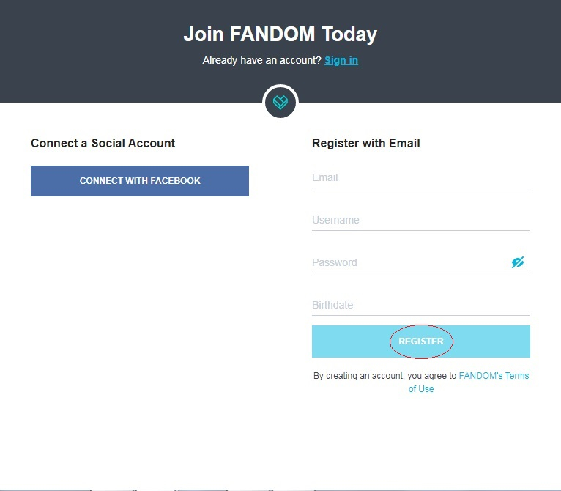Image resolution: width=561 pixels, height=491 pixels.
Task: Click the FANDOM heart logo icon
Action: pyautogui.click(x=280, y=103)
